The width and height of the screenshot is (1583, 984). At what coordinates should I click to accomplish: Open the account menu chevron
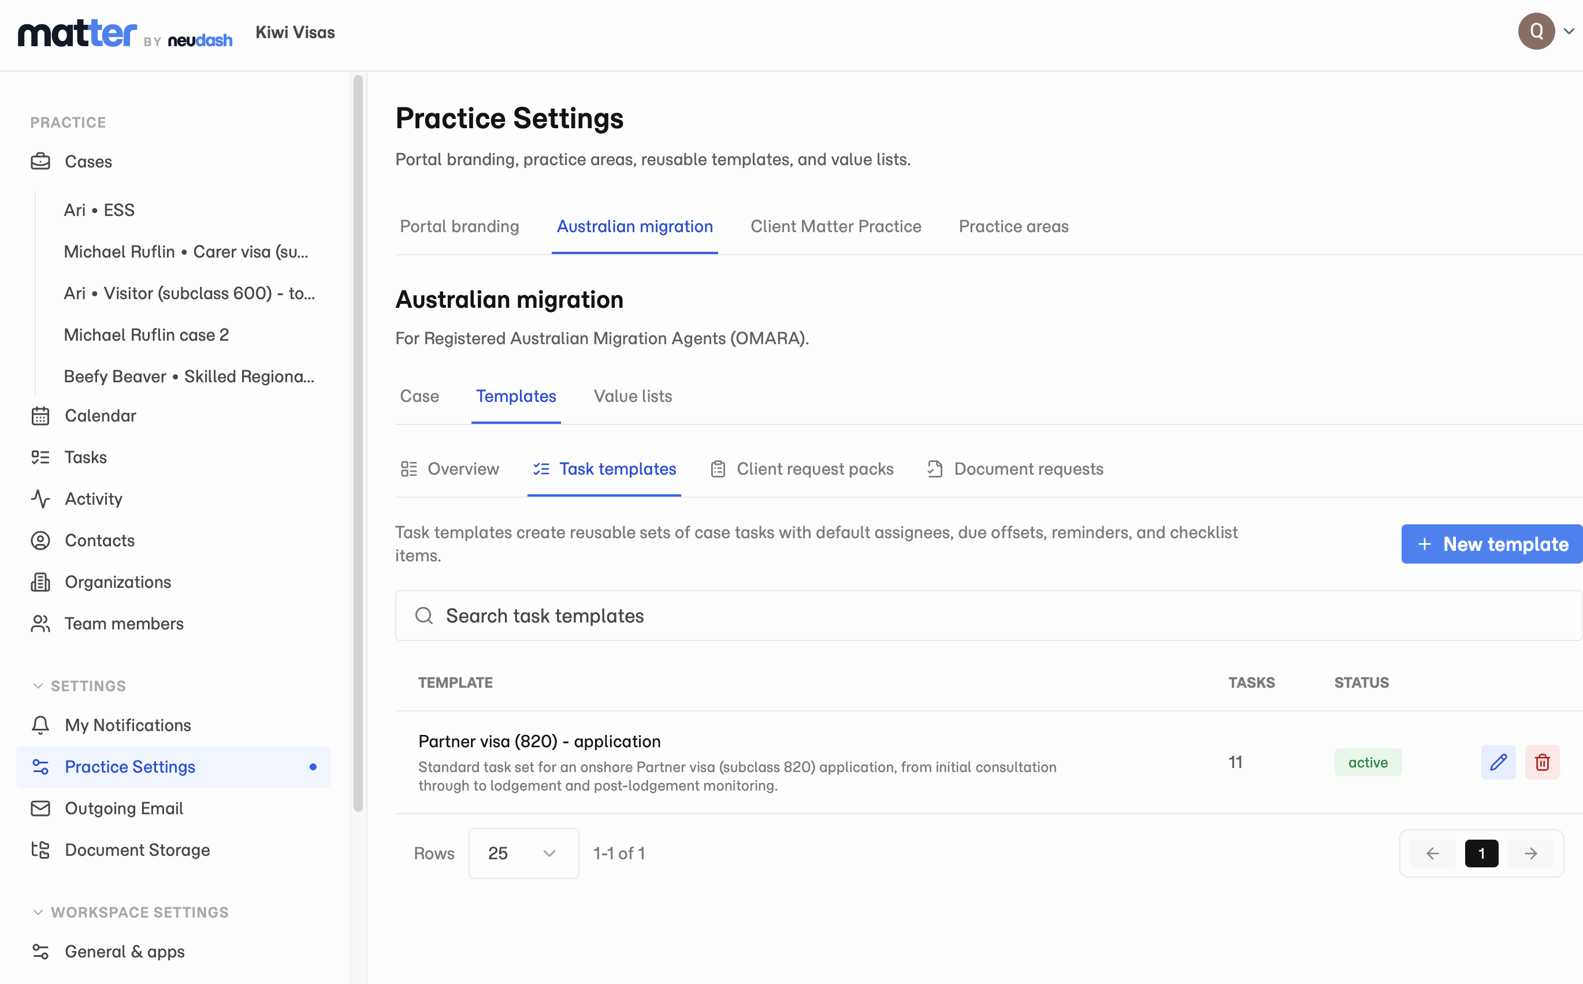[x=1569, y=31]
